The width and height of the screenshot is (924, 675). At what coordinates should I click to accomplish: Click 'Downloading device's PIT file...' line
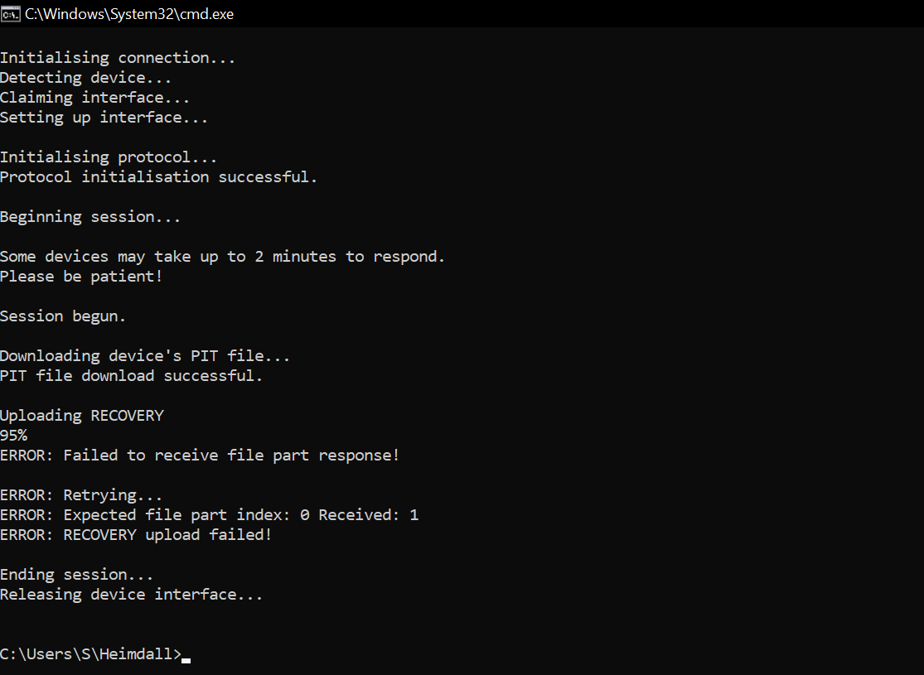(145, 356)
